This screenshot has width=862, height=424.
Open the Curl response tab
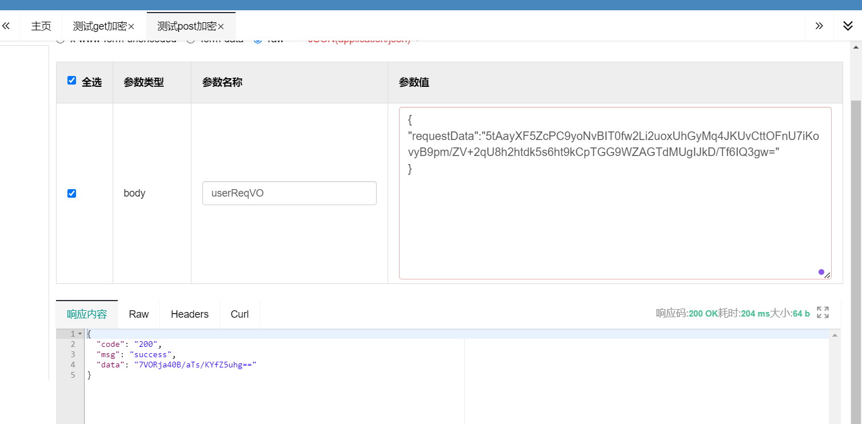coord(240,314)
